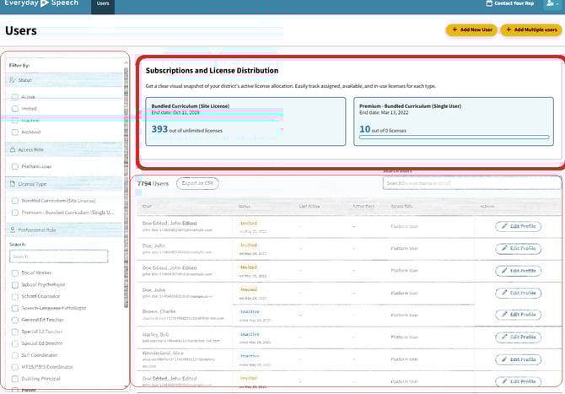Click the plus icon on Add Multiple users
The image size is (565, 394).
tap(508, 30)
